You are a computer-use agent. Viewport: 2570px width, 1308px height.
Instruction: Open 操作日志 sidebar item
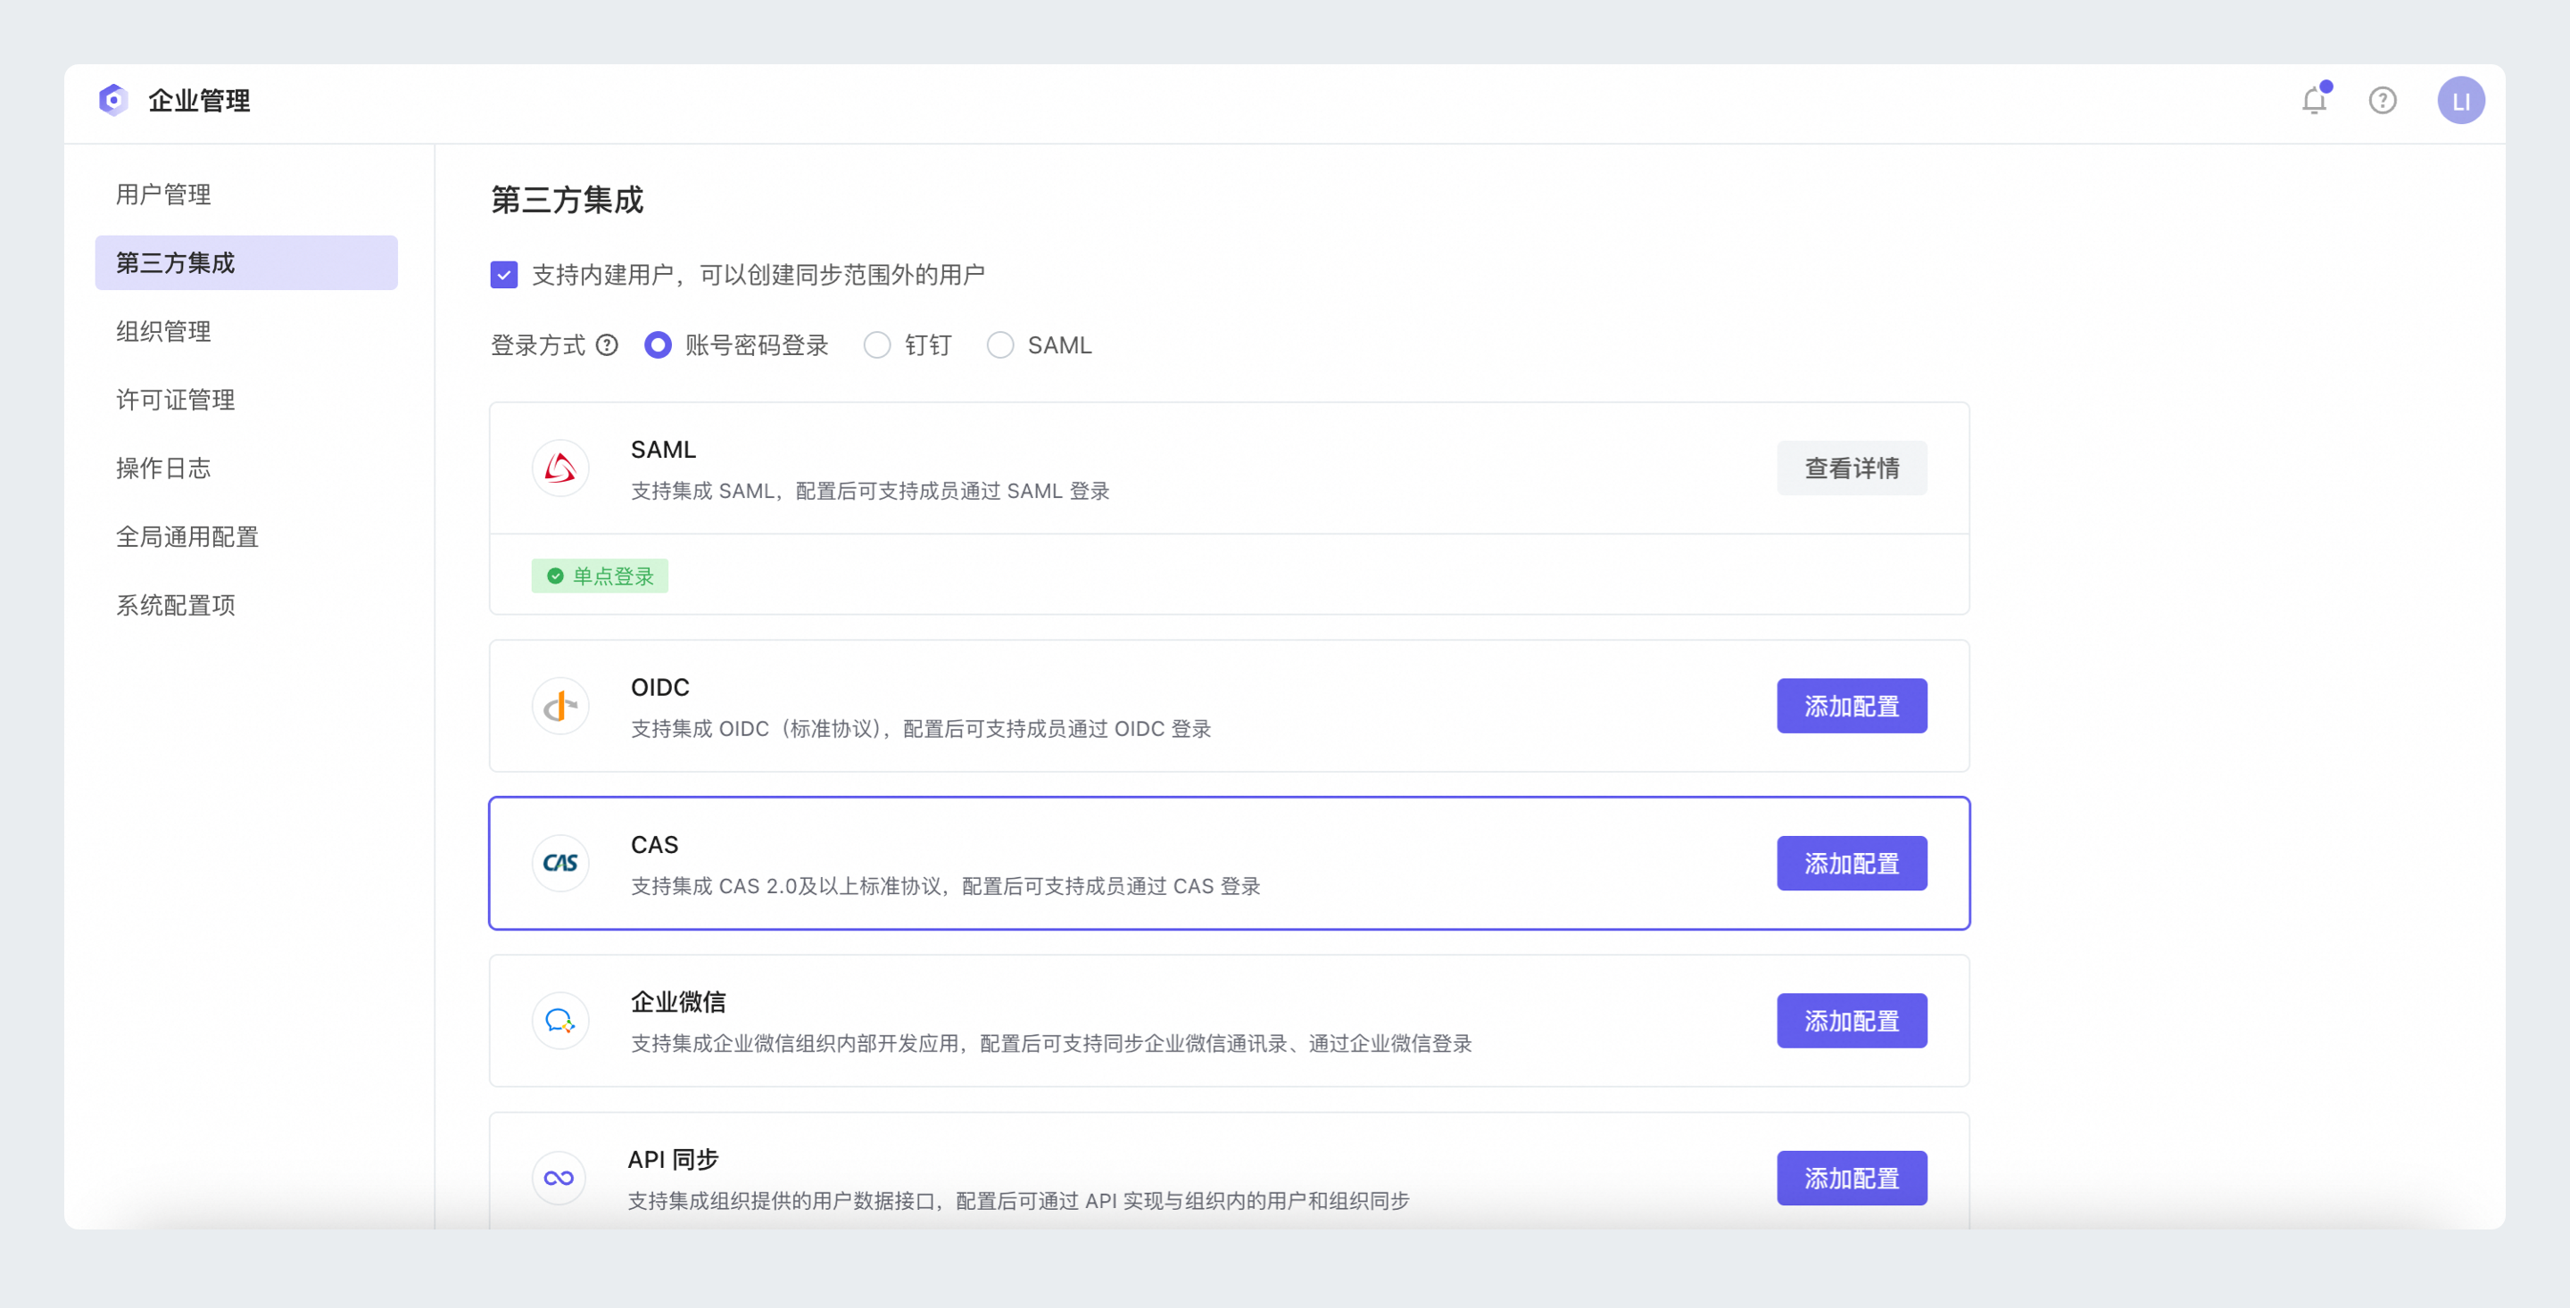tap(246, 468)
